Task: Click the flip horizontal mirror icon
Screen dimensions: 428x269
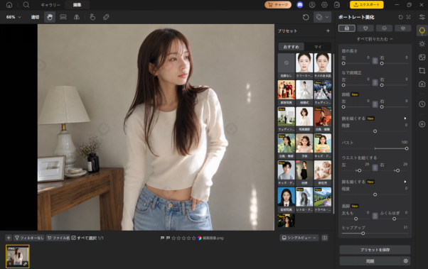Action: click(x=77, y=17)
